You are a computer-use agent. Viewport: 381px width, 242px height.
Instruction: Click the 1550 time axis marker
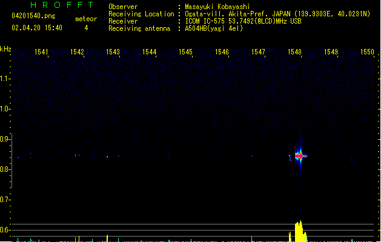[x=367, y=52]
